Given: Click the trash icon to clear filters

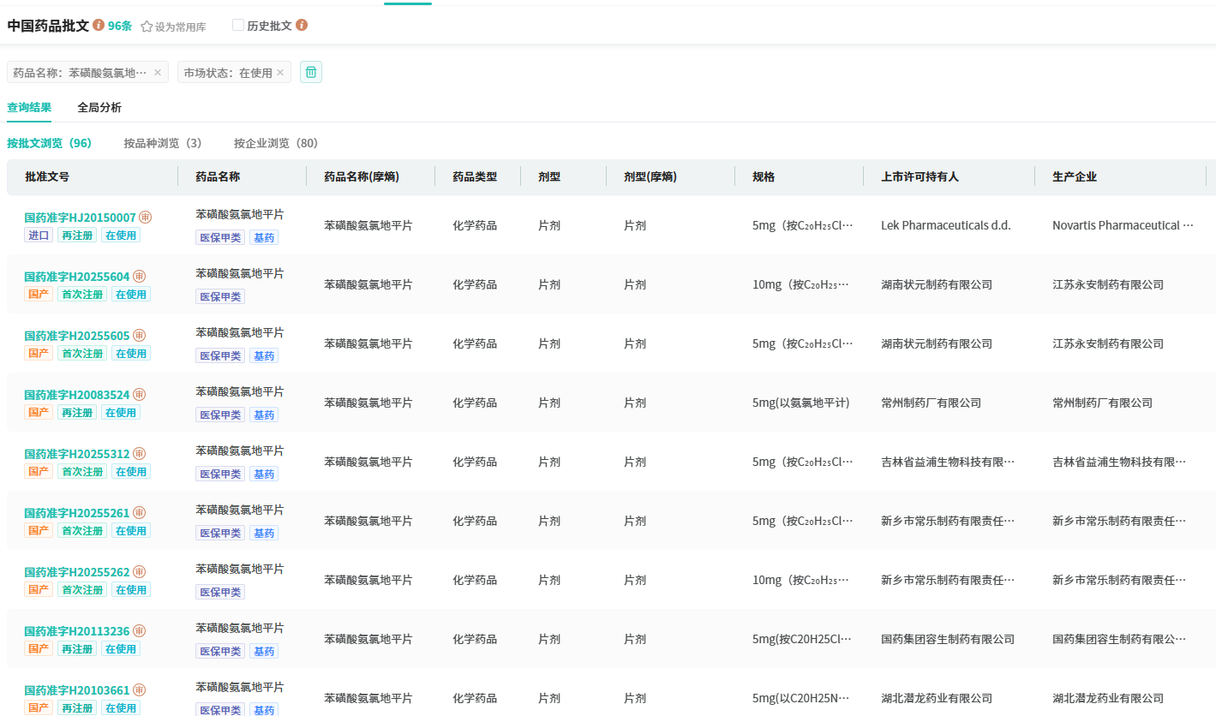Looking at the screenshot, I should tap(311, 73).
